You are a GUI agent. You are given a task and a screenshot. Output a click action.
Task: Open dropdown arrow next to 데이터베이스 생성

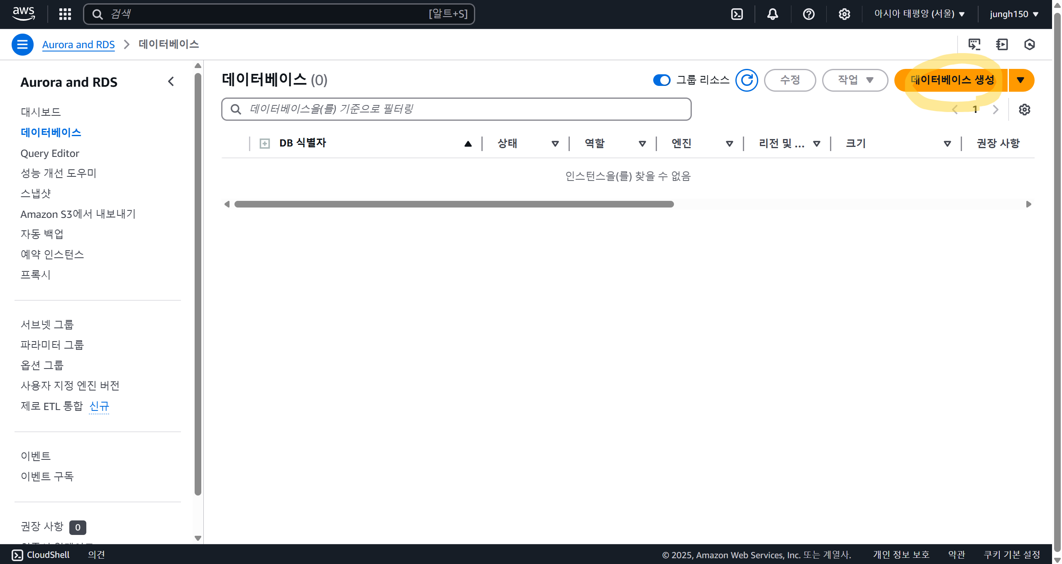point(1020,80)
